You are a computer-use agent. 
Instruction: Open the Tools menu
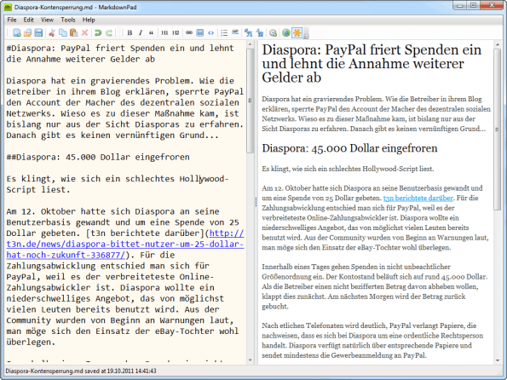point(68,20)
